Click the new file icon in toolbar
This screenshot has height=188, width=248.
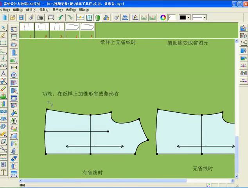coord(4,18)
